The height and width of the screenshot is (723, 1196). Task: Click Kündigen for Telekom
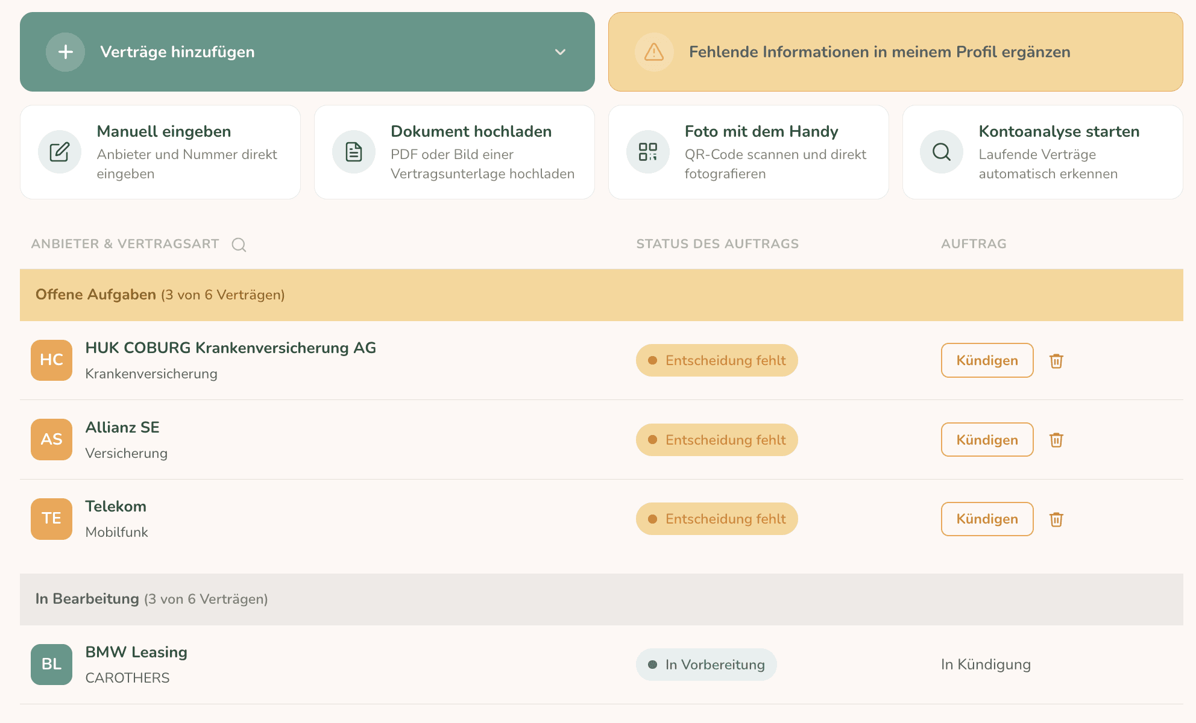(987, 519)
